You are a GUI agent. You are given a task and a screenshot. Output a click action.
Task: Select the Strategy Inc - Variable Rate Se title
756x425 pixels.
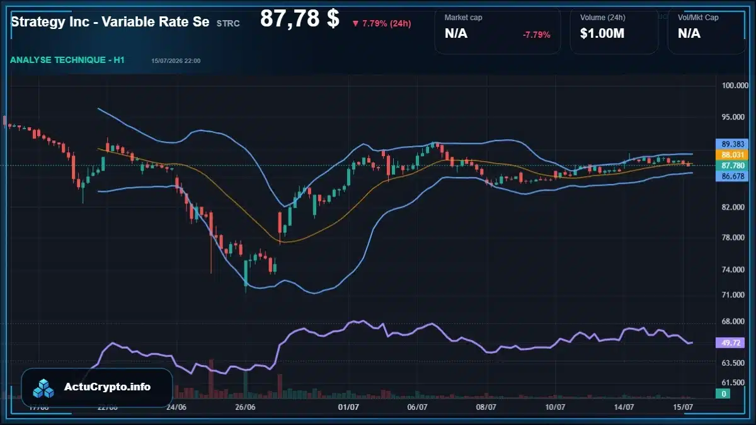110,21
